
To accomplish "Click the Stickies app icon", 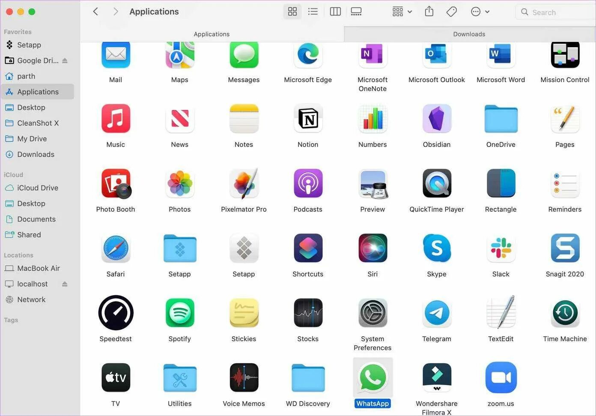I will pyautogui.click(x=244, y=313).
